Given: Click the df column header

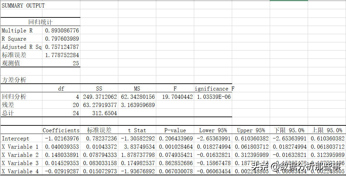Looking at the screenshot, I should pos(61,89).
